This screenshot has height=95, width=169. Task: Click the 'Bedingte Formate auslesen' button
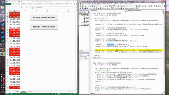[44, 17]
